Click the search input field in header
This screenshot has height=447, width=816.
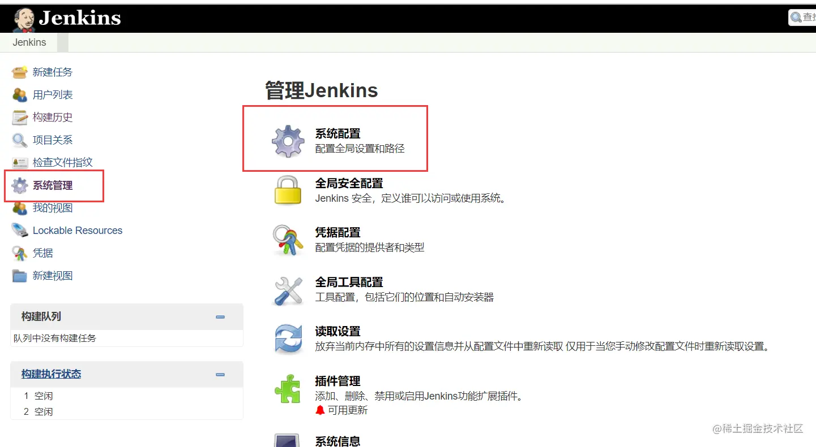click(x=802, y=18)
